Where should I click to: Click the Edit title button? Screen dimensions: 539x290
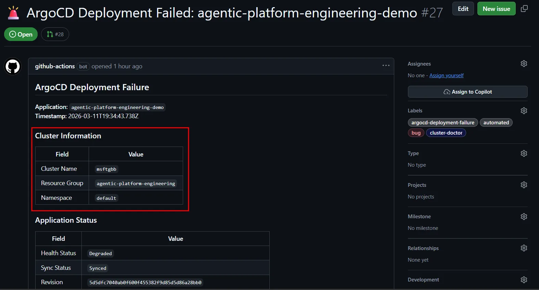pyautogui.click(x=463, y=9)
